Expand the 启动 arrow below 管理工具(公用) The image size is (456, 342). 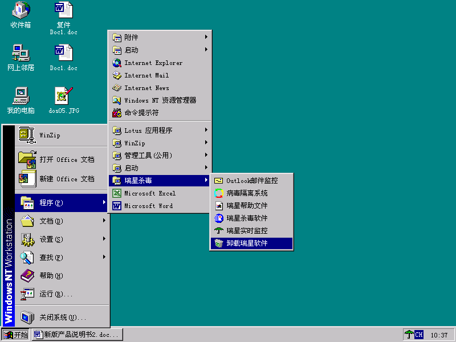point(206,168)
